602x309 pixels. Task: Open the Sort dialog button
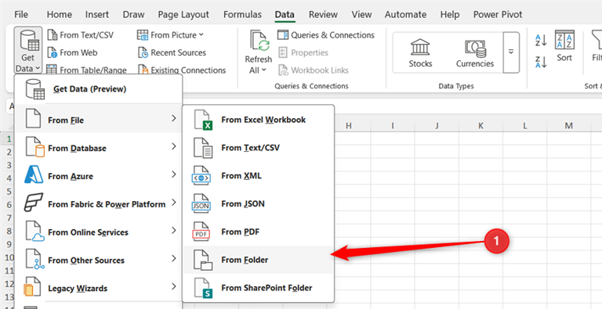point(564,46)
